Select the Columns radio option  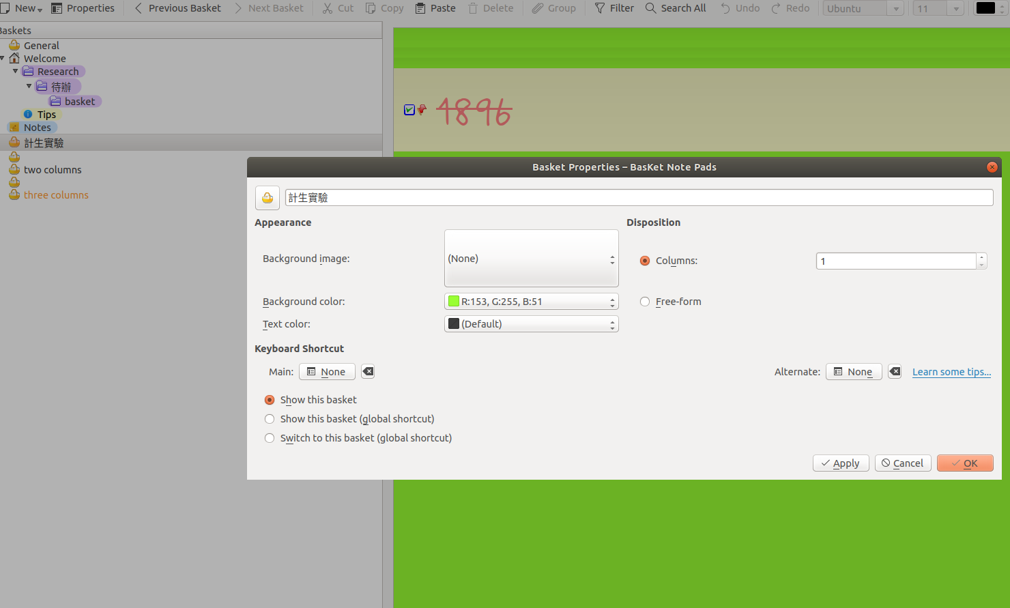point(645,261)
